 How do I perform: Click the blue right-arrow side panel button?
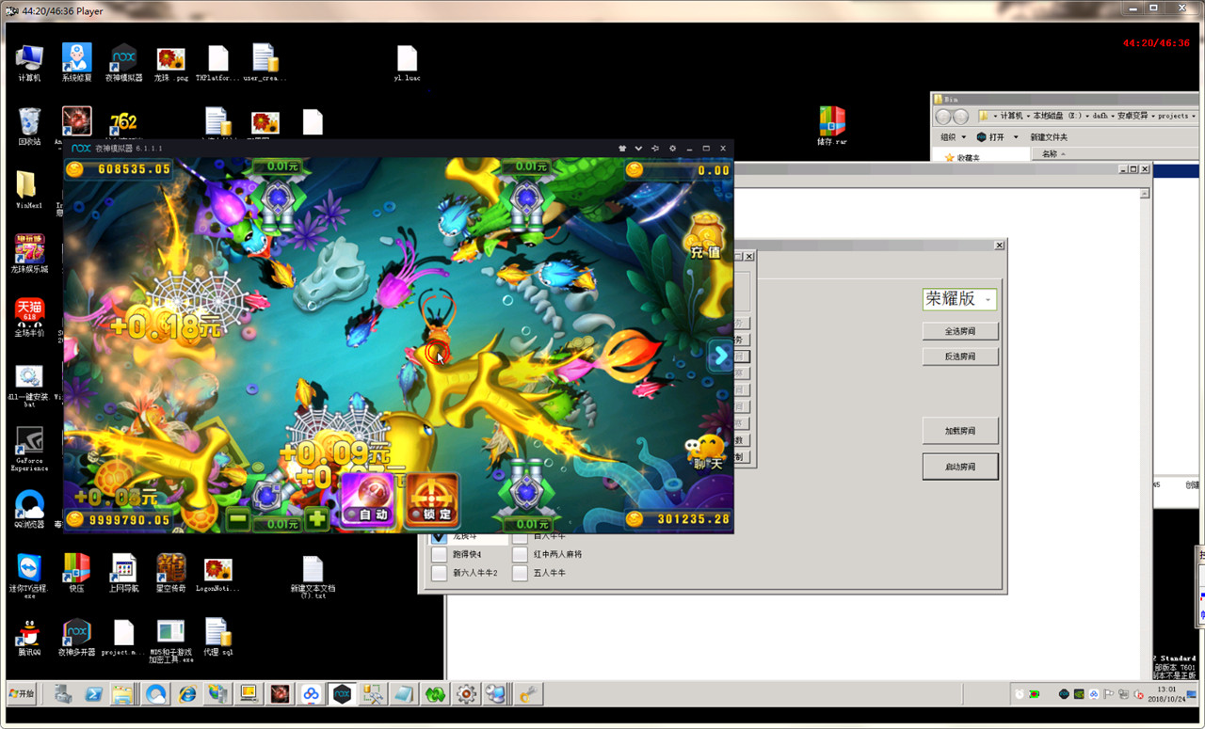[720, 357]
